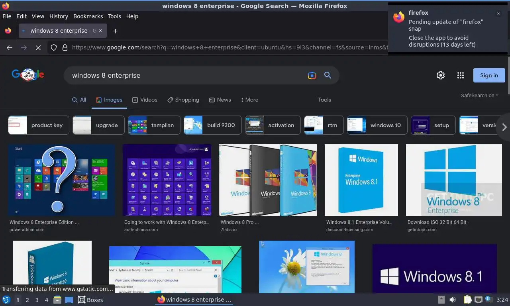The width and height of the screenshot is (510, 306).
Task: Filter by the setup chip
Action: [433, 125]
